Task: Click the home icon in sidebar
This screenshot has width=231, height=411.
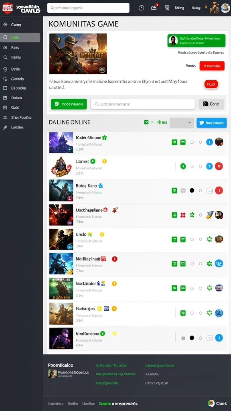Action: (5, 24)
